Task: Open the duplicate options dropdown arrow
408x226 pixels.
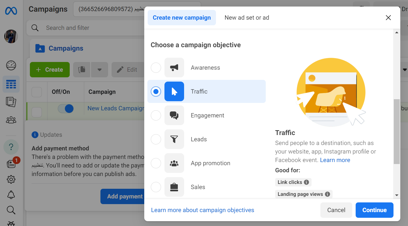Action: [99, 70]
